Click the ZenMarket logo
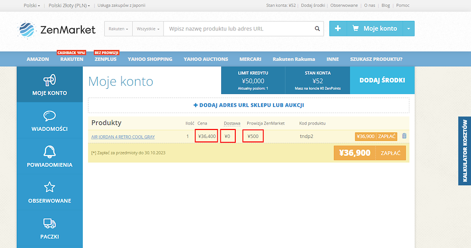The height and width of the screenshot is (248, 471). click(x=56, y=29)
